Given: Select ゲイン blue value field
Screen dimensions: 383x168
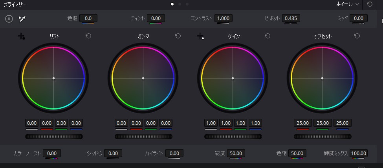Looking at the screenshot, I should 255,123.
